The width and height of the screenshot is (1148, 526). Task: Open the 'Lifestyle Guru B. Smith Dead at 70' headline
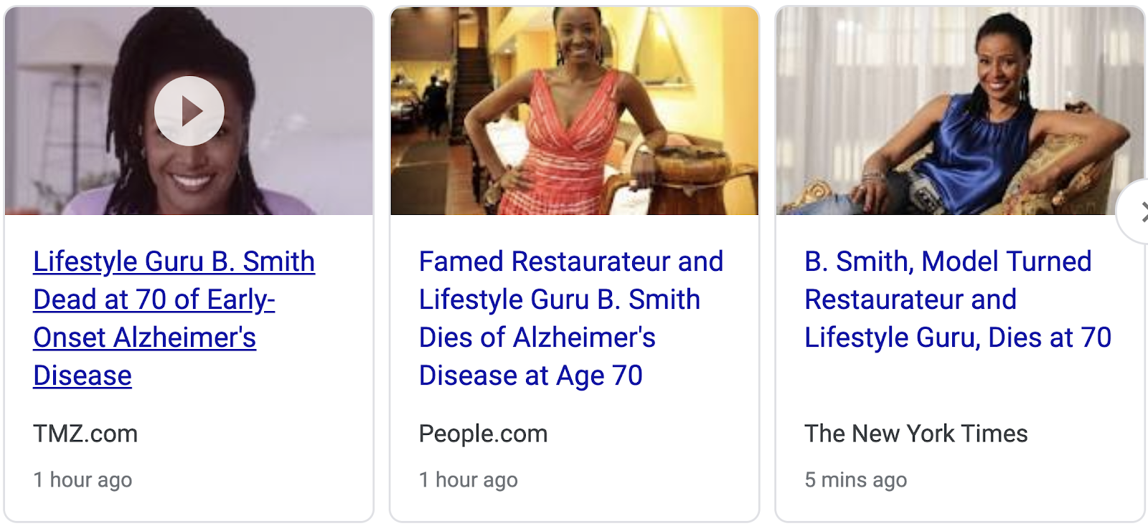point(174,262)
